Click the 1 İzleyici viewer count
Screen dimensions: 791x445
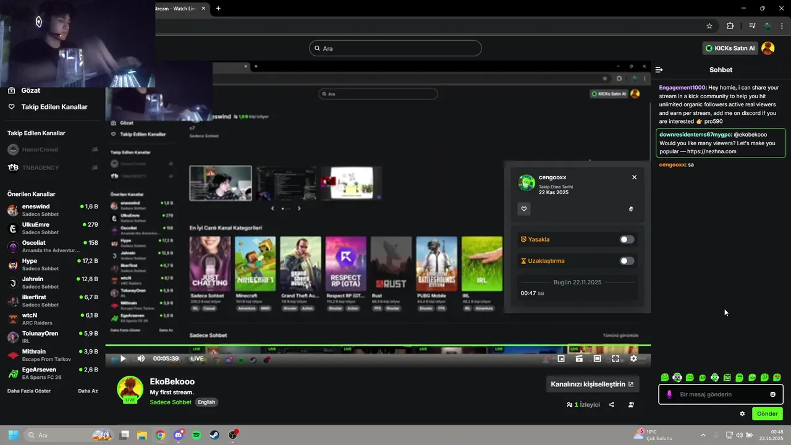[583, 405]
